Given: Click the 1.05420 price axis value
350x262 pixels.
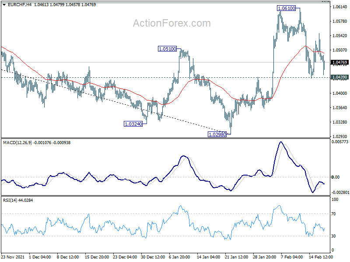Looking at the screenshot, I should (x=340, y=36).
